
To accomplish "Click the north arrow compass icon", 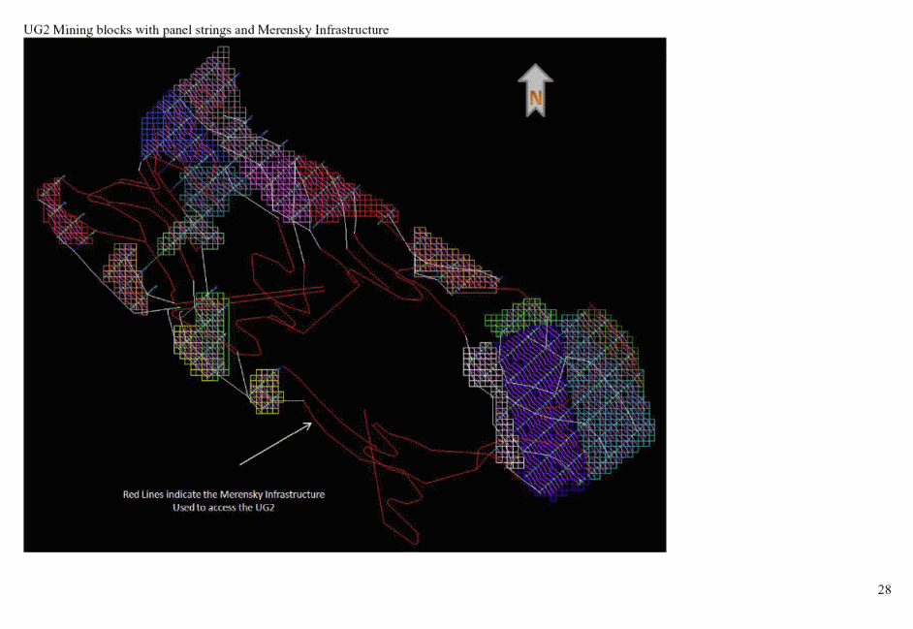I will 535,90.
